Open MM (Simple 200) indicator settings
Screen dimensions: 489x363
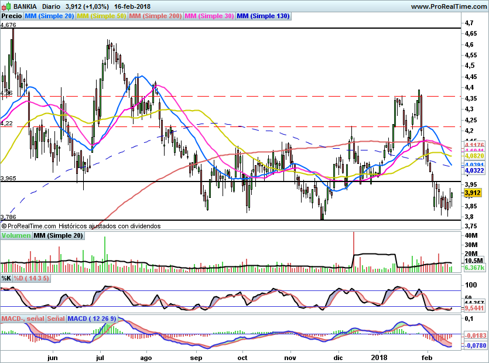tap(155, 16)
